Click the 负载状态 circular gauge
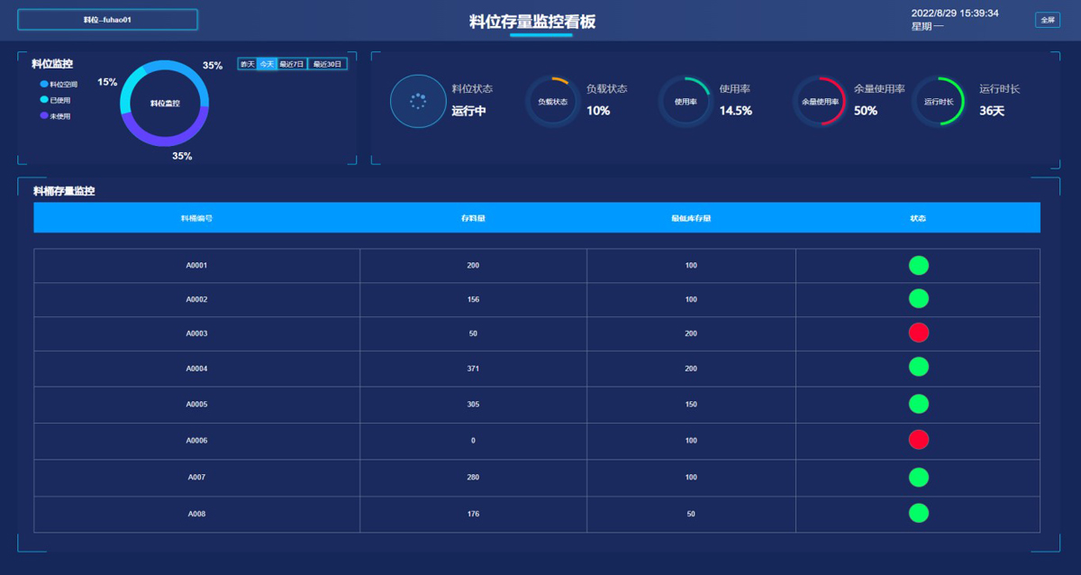 pos(552,102)
